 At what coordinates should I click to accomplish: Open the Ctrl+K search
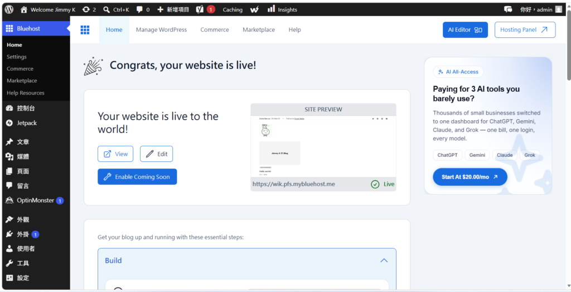[x=116, y=9]
